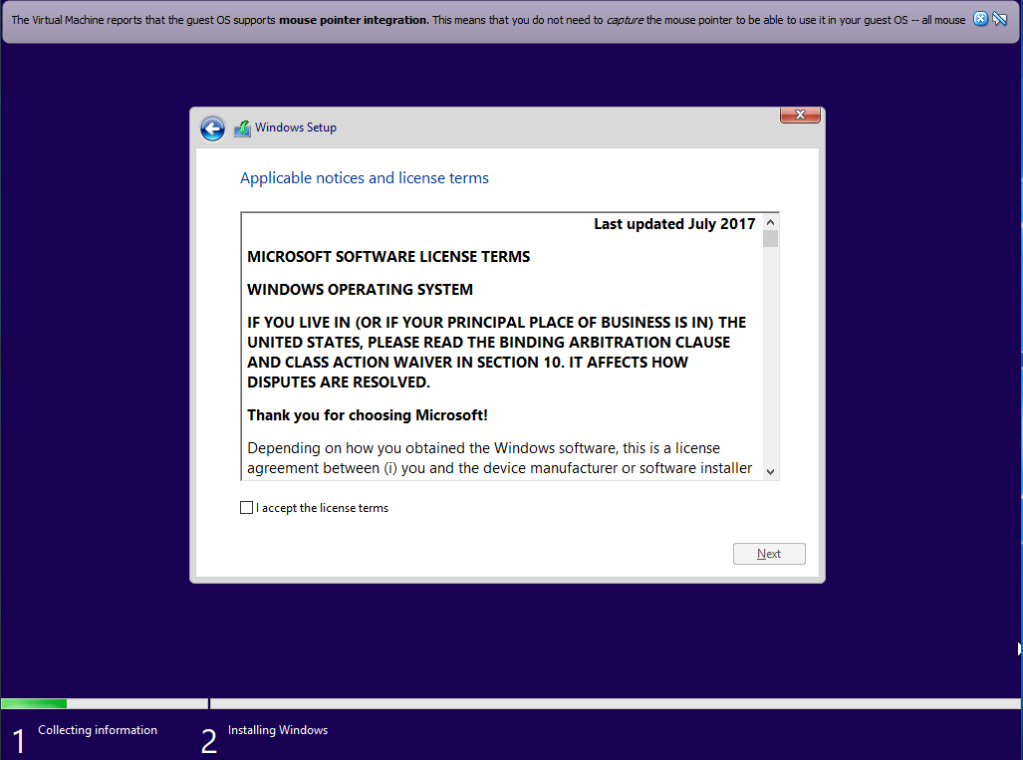Click the Windows Setup installer icon
Image resolution: width=1023 pixels, height=760 pixels.
tap(242, 128)
